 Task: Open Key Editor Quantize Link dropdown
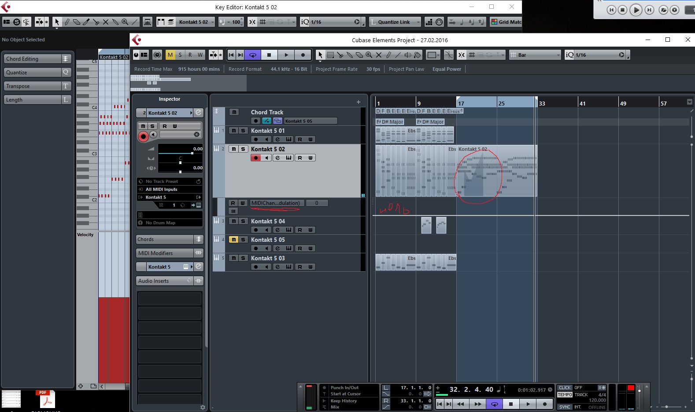pyautogui.click(x=395, y=22)
